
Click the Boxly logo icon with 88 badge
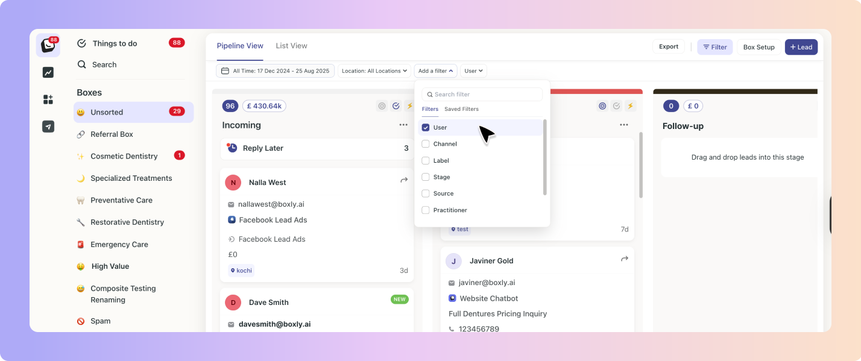pos(48,45)
